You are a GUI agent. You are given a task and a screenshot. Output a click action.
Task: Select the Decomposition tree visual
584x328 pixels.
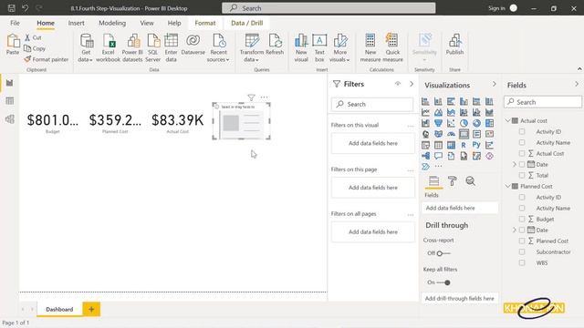(x=425, y=156)
